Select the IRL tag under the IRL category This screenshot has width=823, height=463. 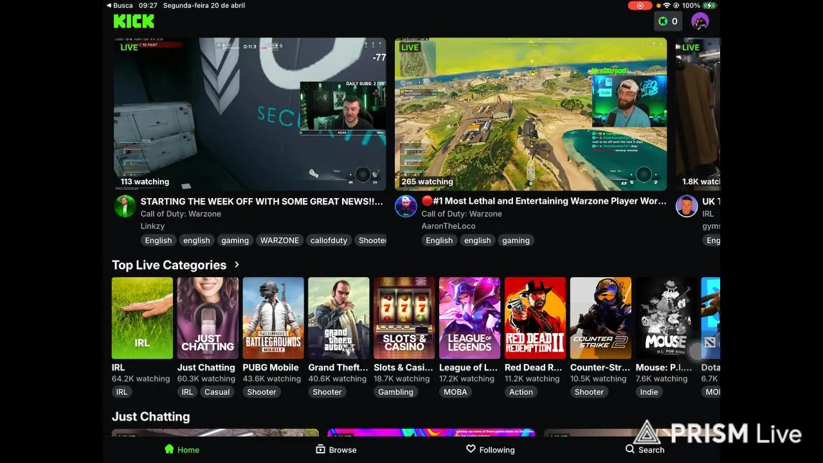click(x=122, y=392)
